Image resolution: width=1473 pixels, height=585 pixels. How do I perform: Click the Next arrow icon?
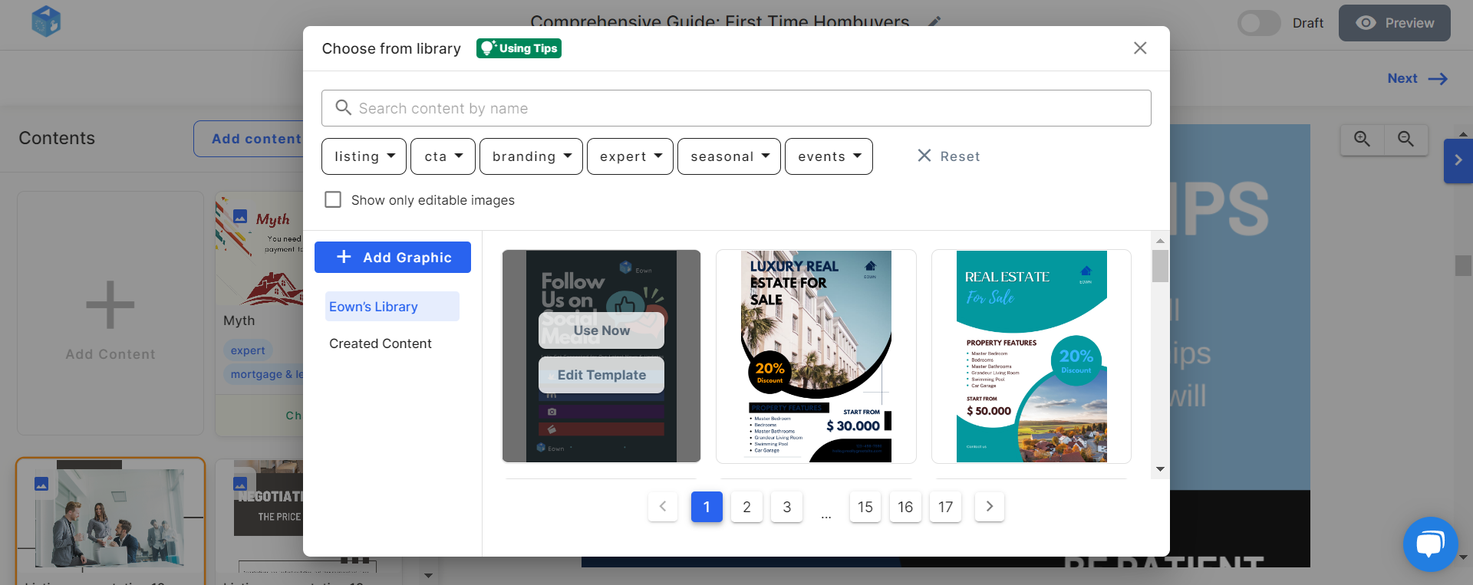click(x=1438, y=79)
